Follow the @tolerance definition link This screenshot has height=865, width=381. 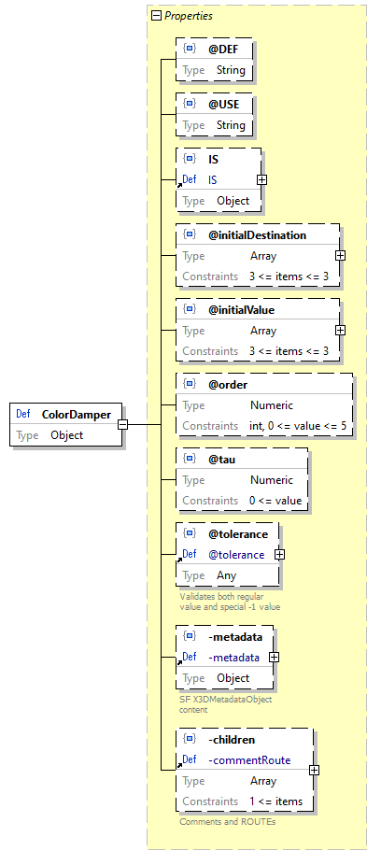[x=236, y=555]
